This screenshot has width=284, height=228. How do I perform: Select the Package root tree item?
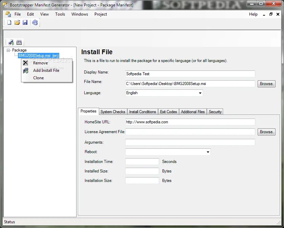(x=19, y=50)
